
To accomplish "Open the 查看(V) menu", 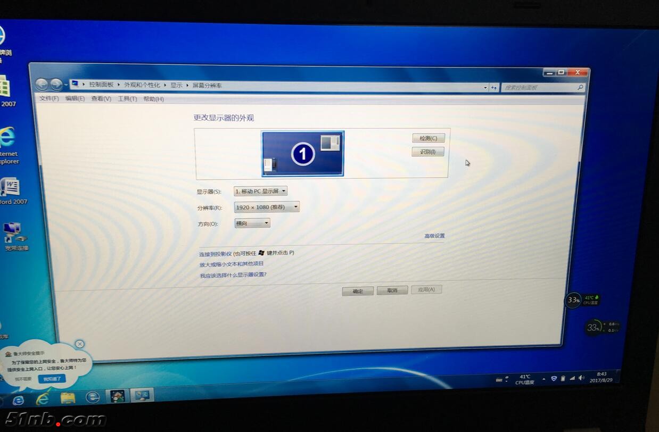I will click(x=101, y=99).
